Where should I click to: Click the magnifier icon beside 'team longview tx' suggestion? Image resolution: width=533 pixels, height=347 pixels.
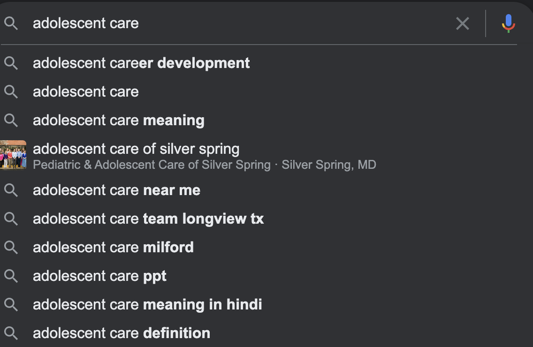(11, 219)
